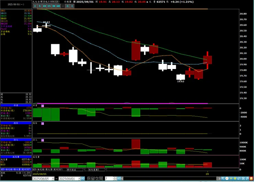Click the SMA60 indicator row
Viewport: 254px width, 182px height.
(16, 19)
